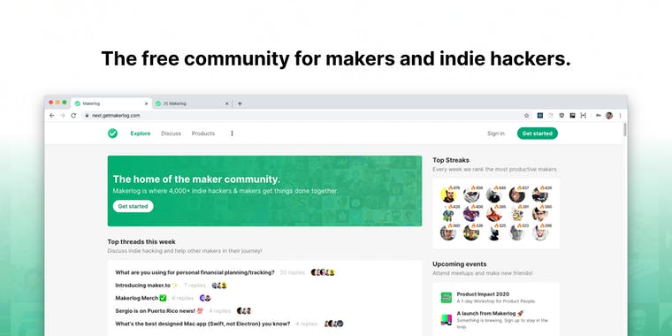Click the participant avatars on the Makerlog Merch thread

[205, 298]
